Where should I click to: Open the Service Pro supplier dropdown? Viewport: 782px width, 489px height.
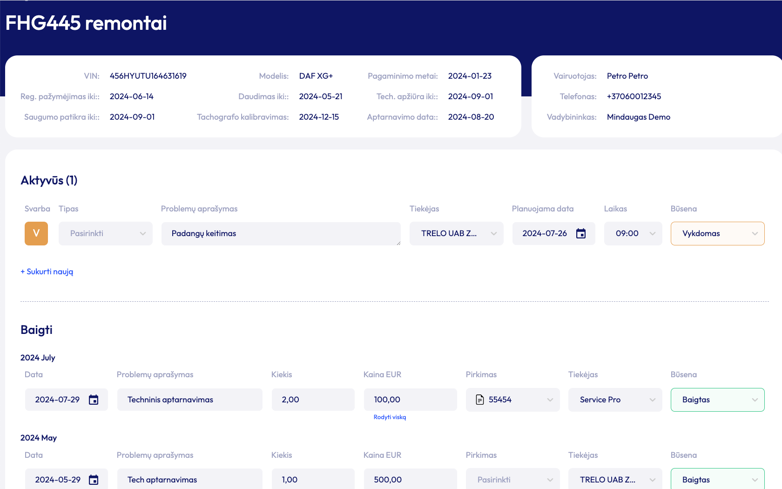[x=615, y=400]
